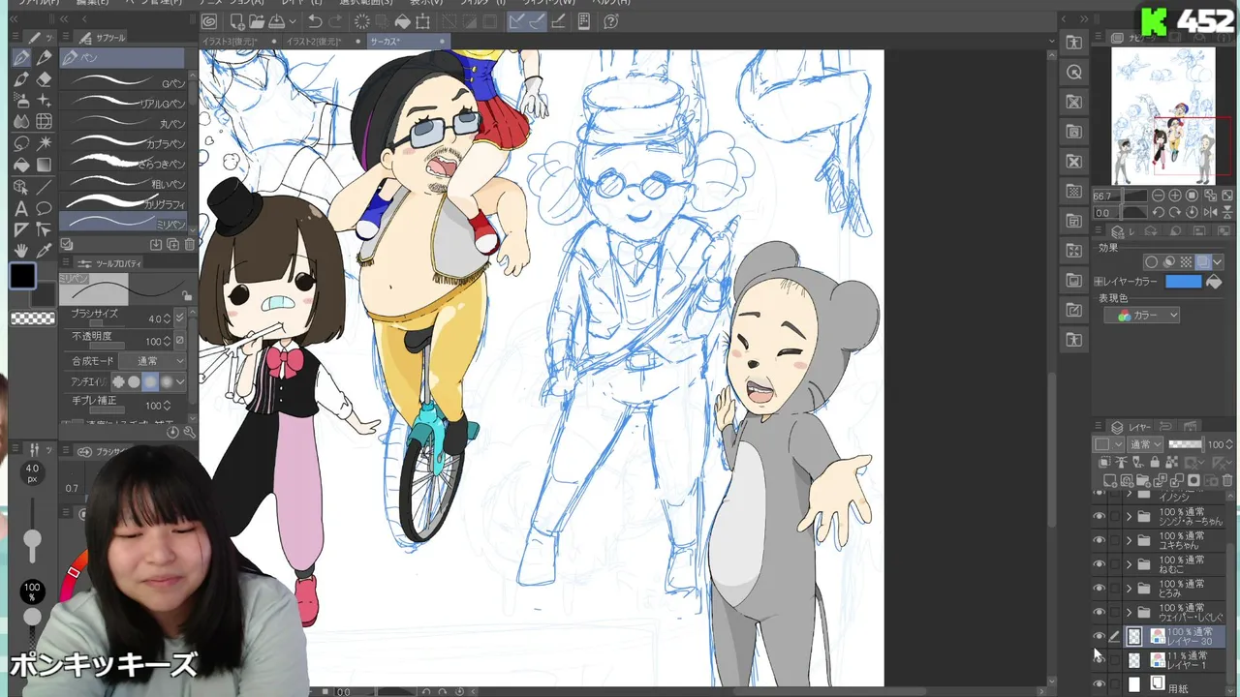Image resolution: width=1240 pixels, height=697 pixels.
Task: Open the tool property wrench settings icon
Action: point(189,432)
